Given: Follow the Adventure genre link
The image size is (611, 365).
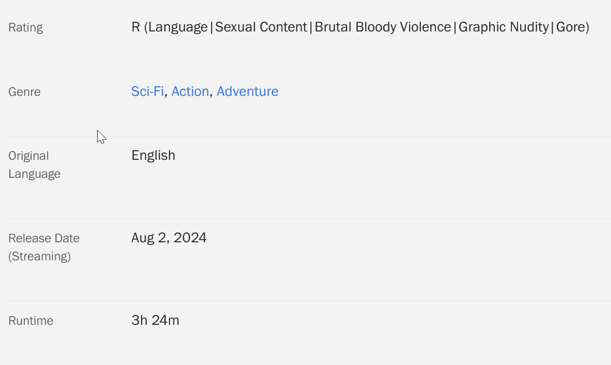Looking at the screenshot, I should tap(247, 92).
